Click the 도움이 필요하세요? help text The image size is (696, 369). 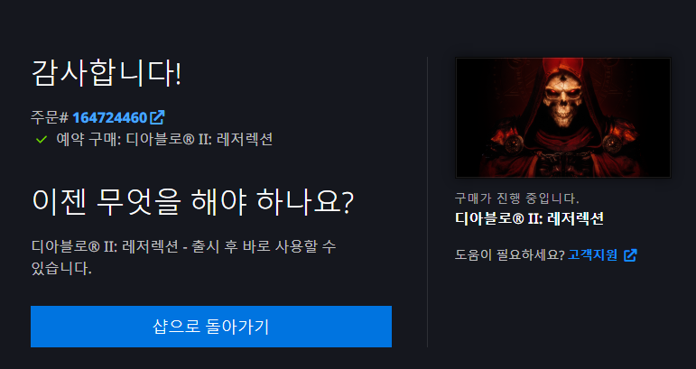tap(509, 255)
